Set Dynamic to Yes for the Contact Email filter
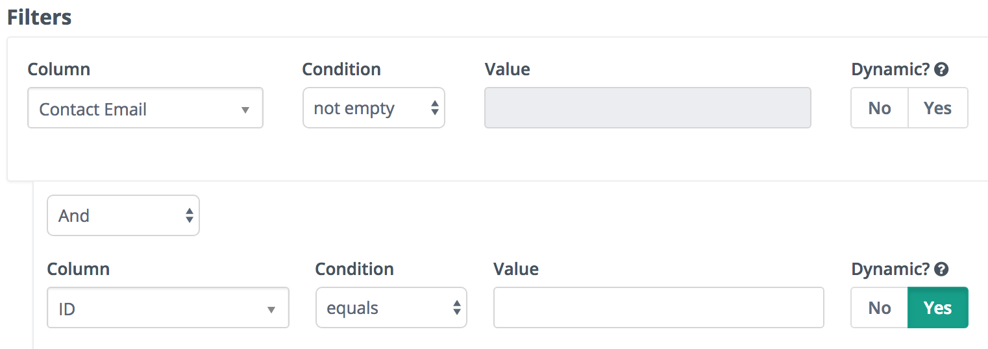988x349 pixels. click(937, 108)
